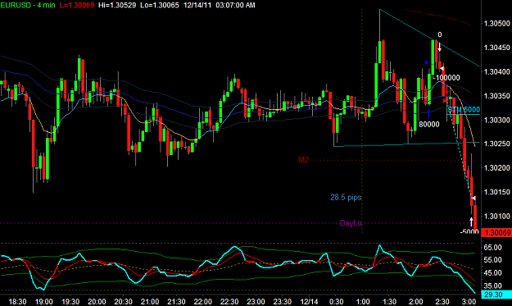Click the 22:30 time axis label

[x=229, y=301]
